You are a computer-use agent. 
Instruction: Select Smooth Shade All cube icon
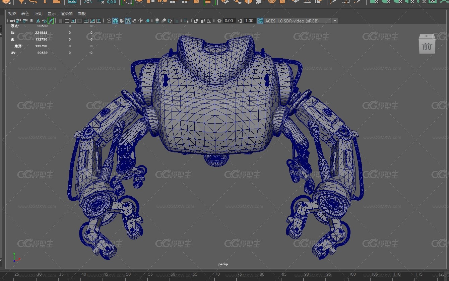click(115, 21)
